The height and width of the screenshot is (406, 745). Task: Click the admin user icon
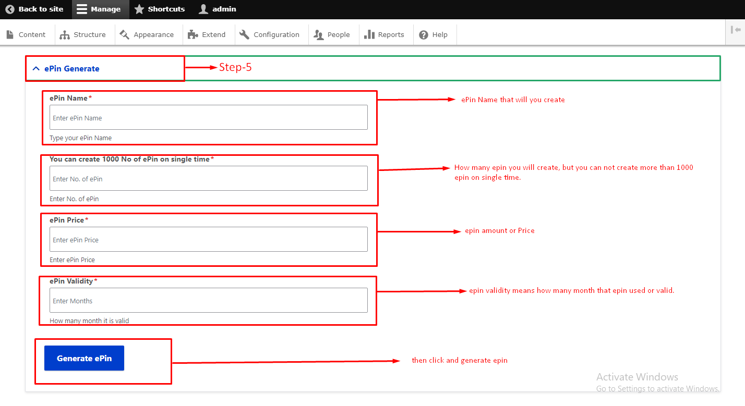coord(203,9)
